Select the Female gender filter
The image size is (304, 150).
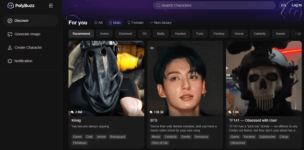135,23
